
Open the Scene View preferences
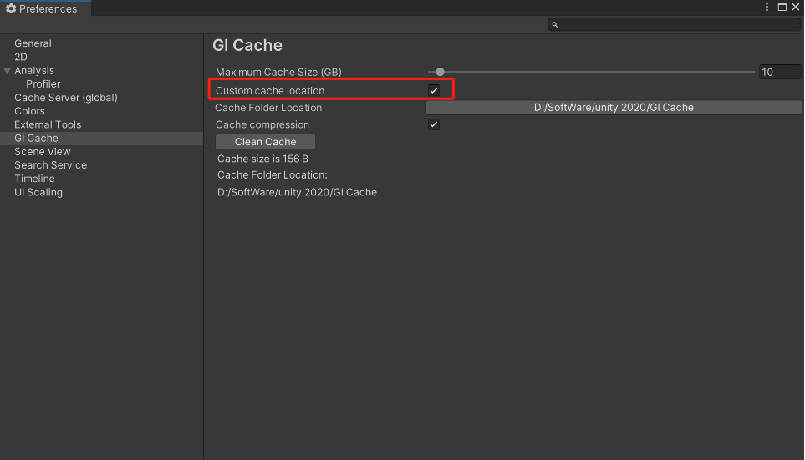[x=42, y=152]
